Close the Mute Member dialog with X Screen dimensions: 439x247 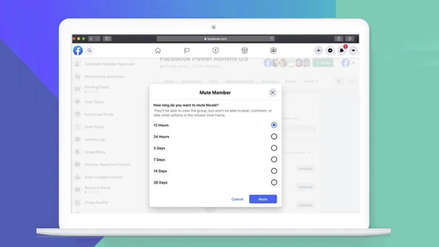pos(273,93)
